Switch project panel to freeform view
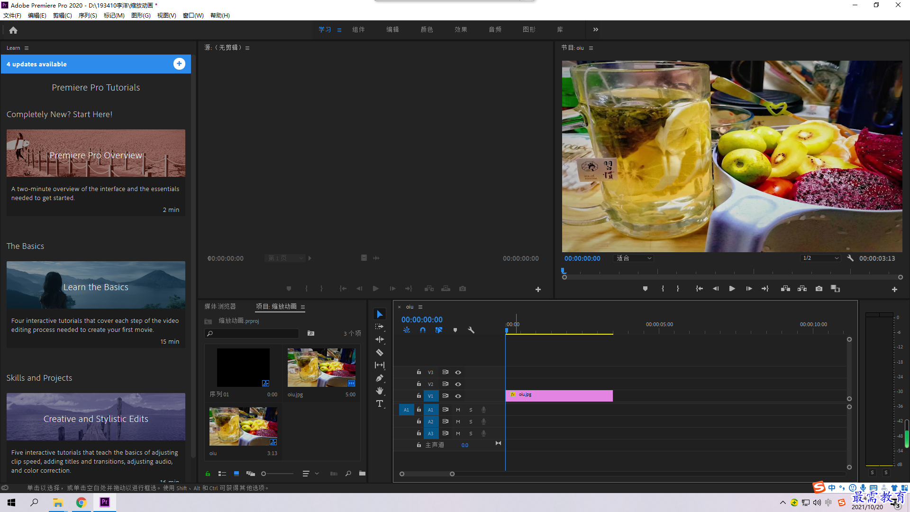 (251, 474)
